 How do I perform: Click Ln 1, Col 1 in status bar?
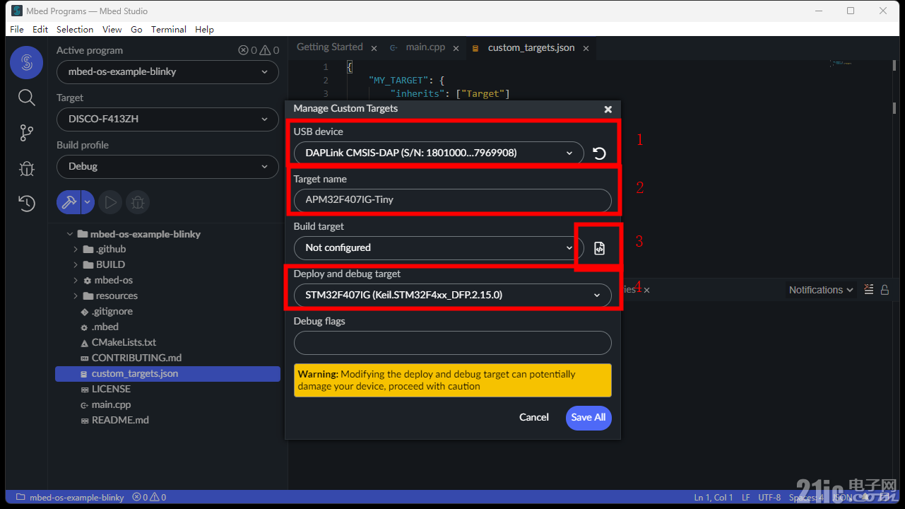714,498
